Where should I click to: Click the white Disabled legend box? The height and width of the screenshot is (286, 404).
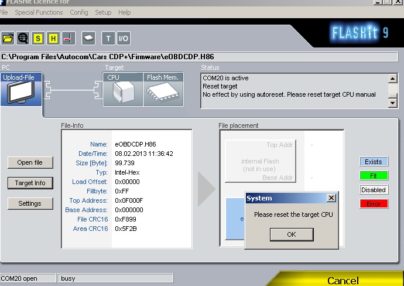point(374,190)
